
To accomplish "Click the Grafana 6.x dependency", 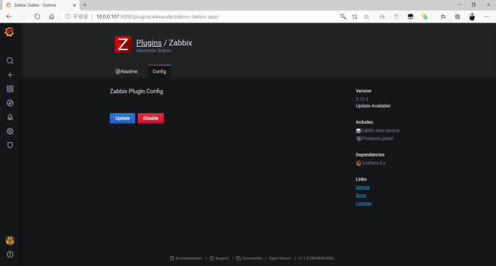I will pos(370,163).
